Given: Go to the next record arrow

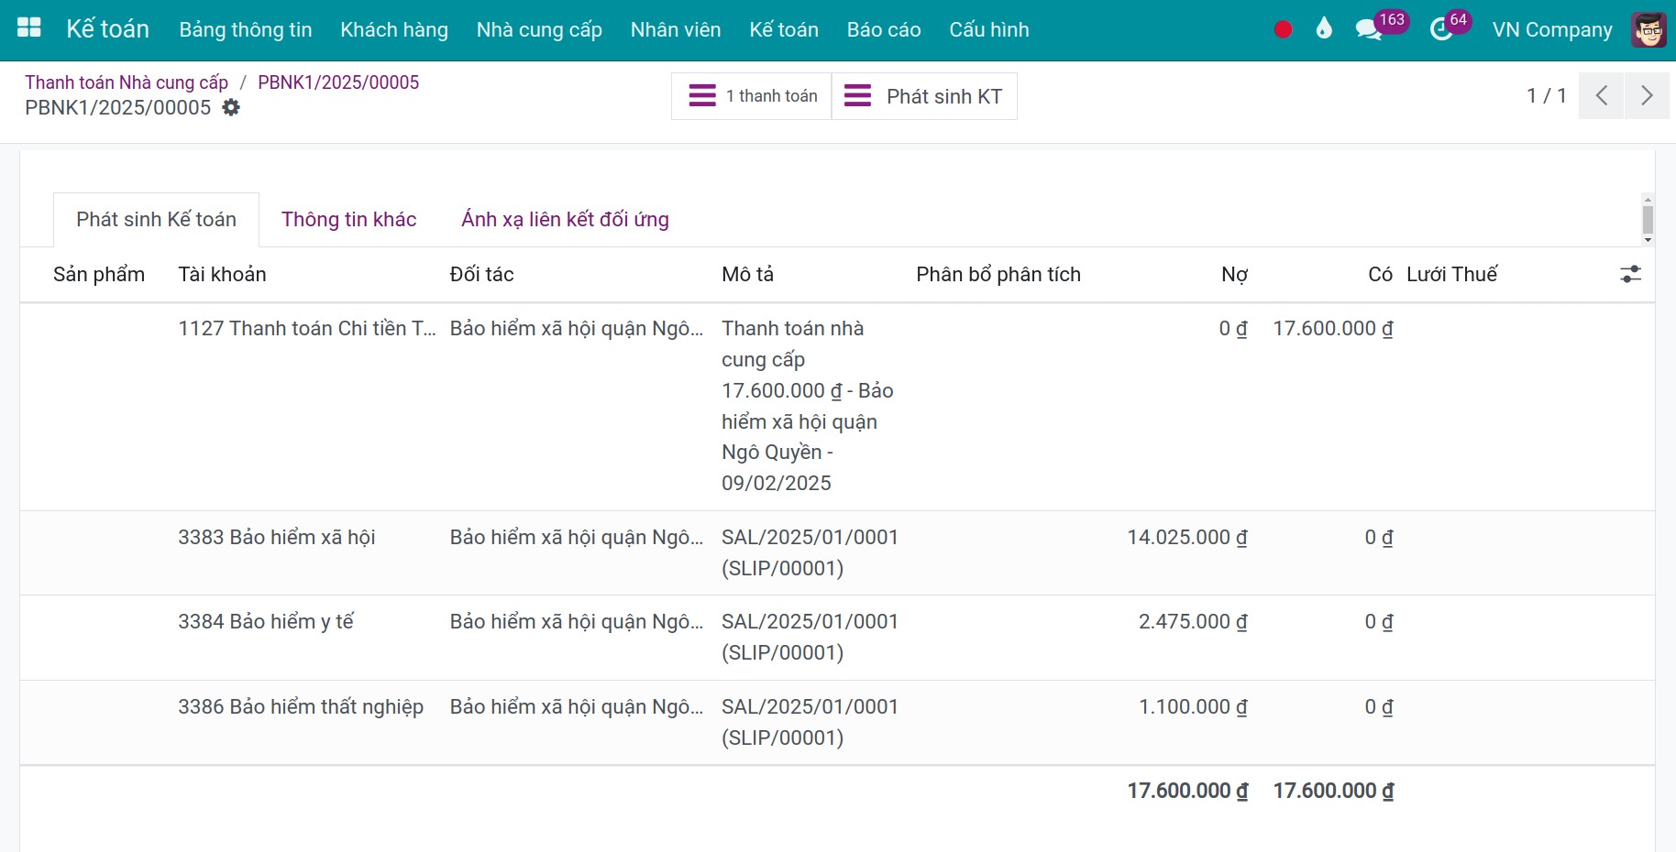Looking at the screenshot, I should pos(1647,95).
